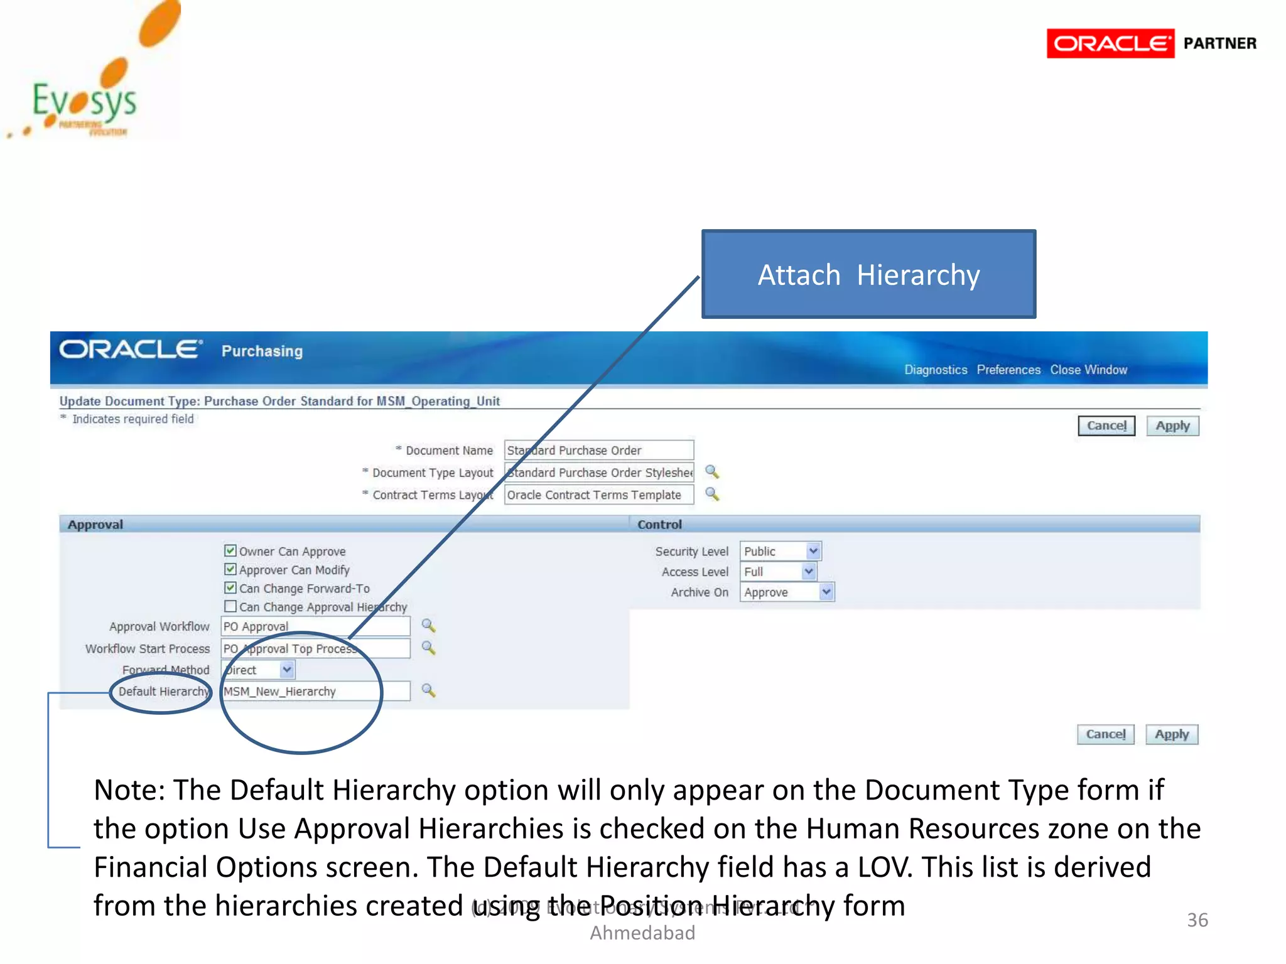Enable Can Change Approval Hierarchy checkbox

tap(230, 606)
